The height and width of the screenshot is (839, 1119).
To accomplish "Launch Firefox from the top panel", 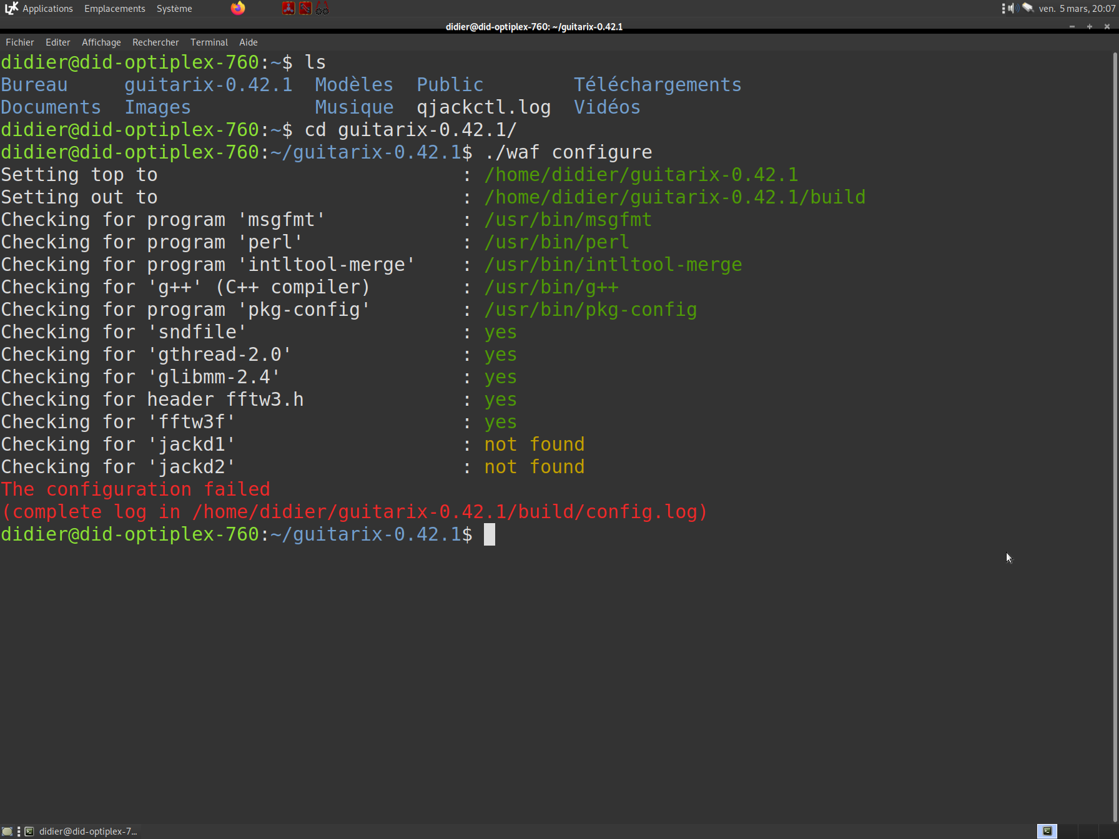I will (238, 8).
